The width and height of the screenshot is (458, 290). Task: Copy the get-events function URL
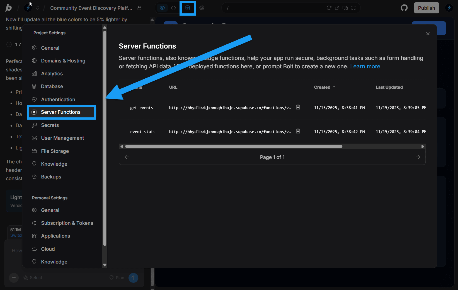298,107
